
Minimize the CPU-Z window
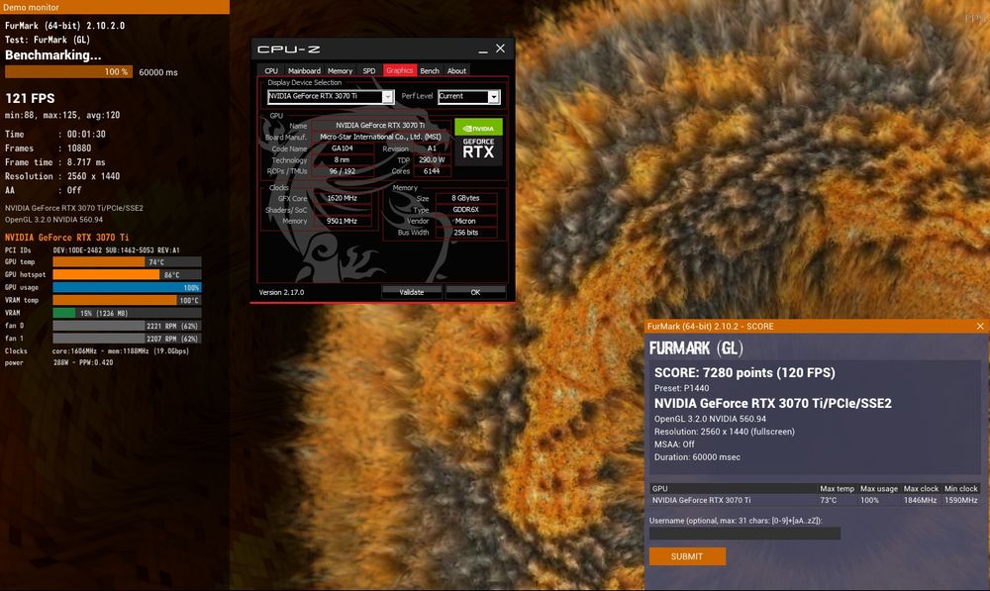(483, 49)
